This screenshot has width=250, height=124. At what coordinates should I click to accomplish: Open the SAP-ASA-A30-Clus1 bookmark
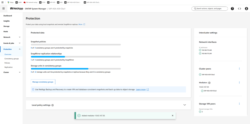pos(73,2)
